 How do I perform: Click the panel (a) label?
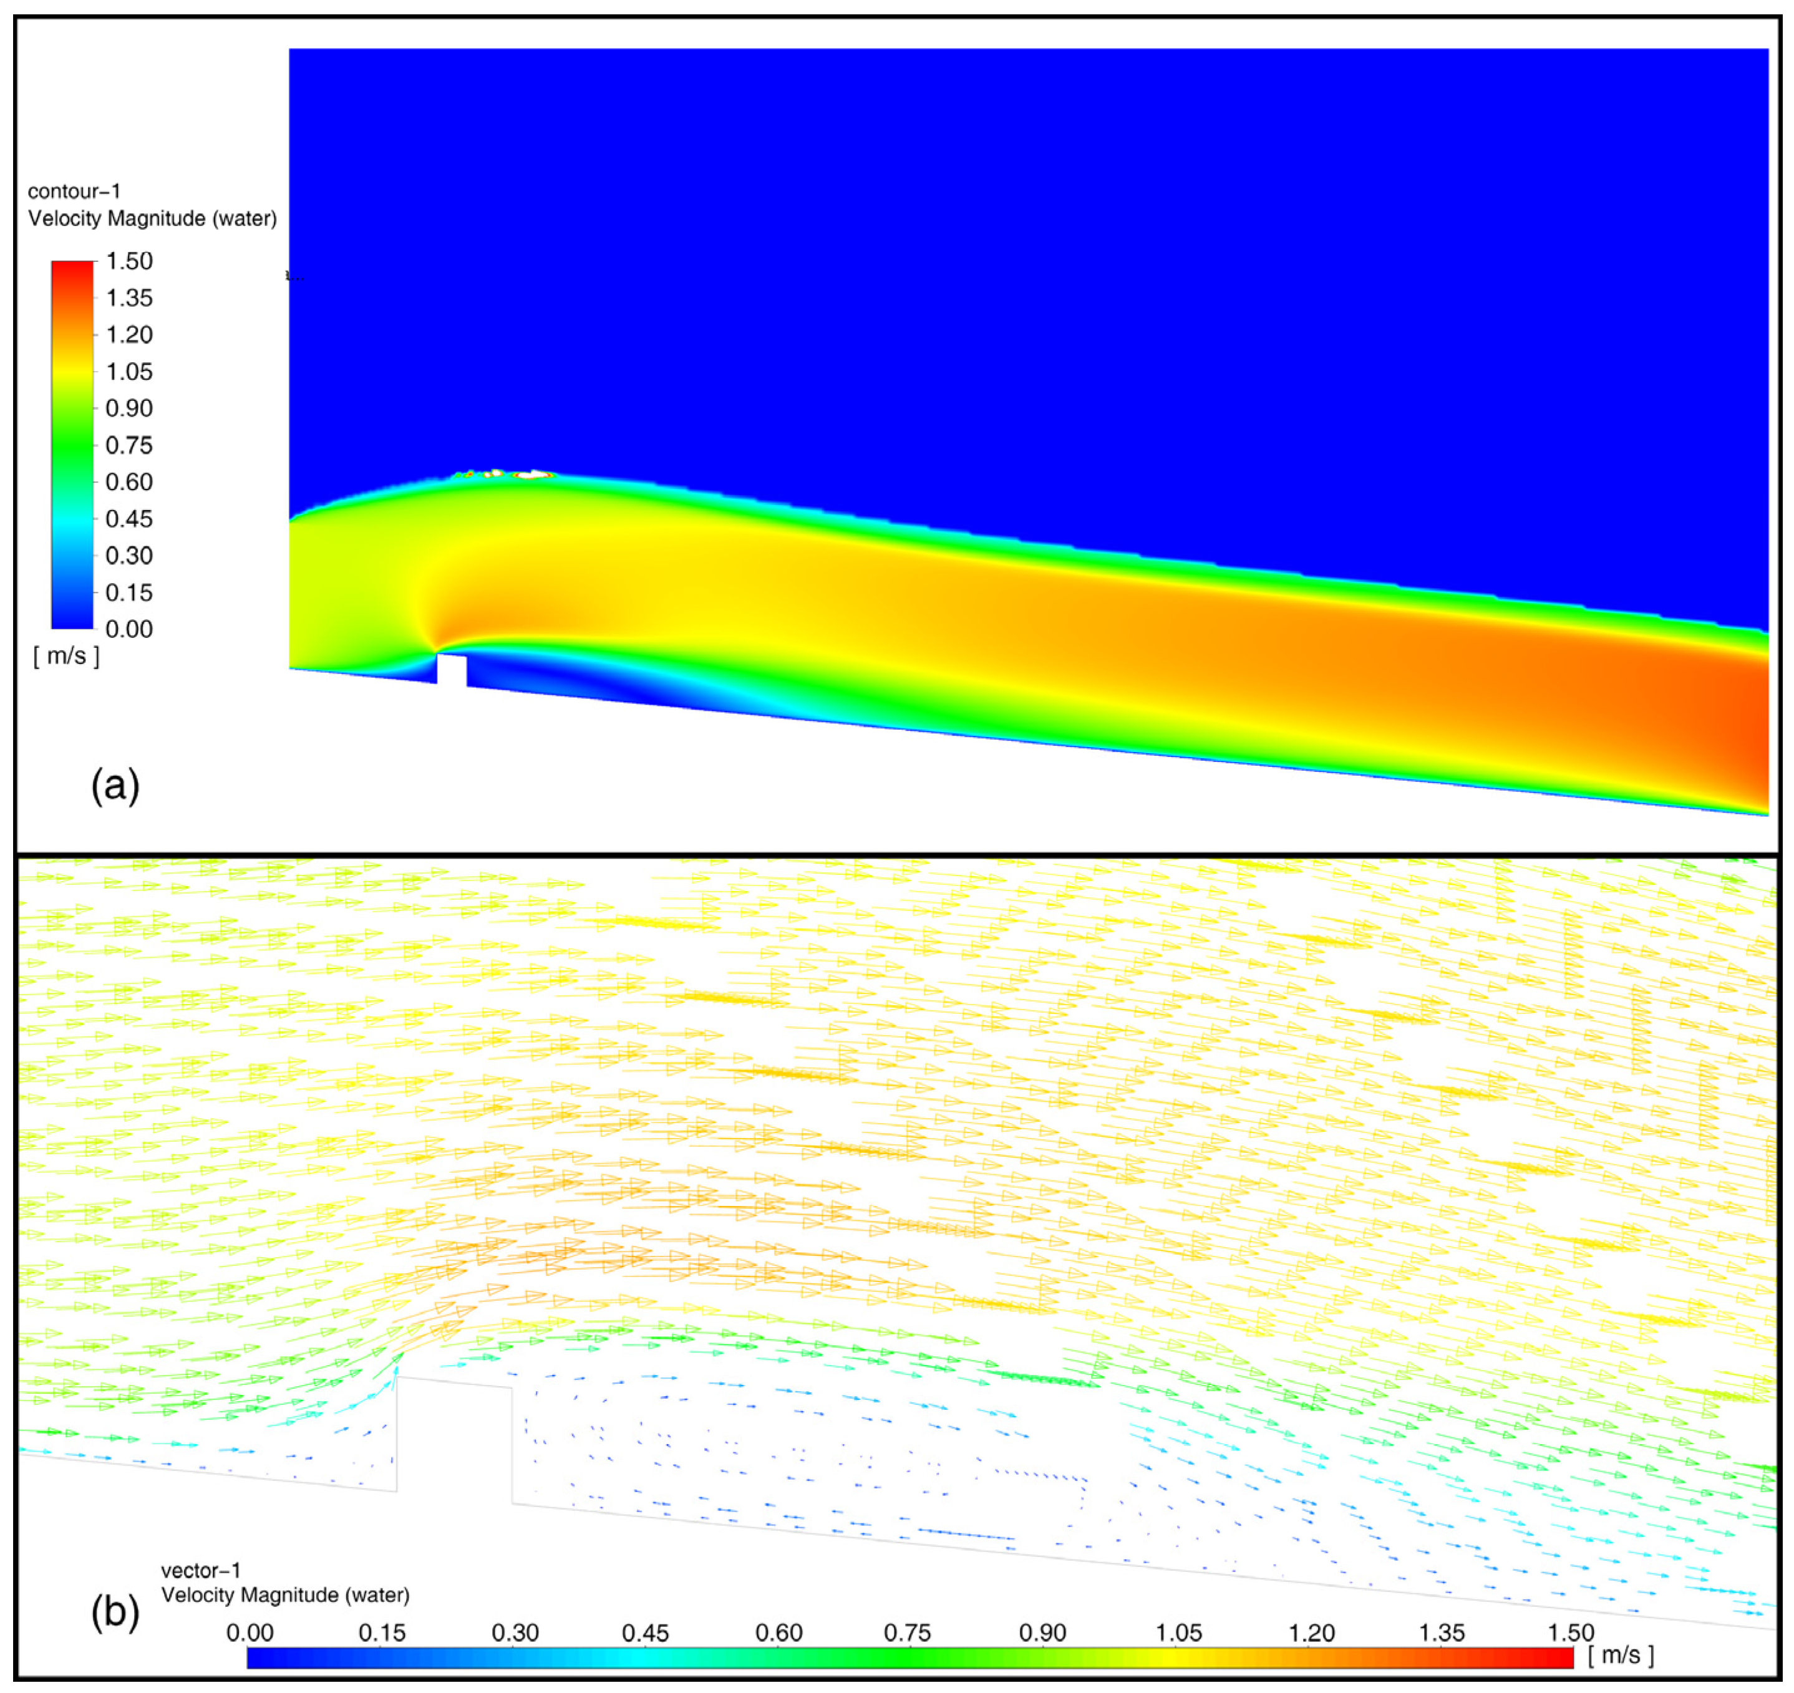[x=115, y=786]
